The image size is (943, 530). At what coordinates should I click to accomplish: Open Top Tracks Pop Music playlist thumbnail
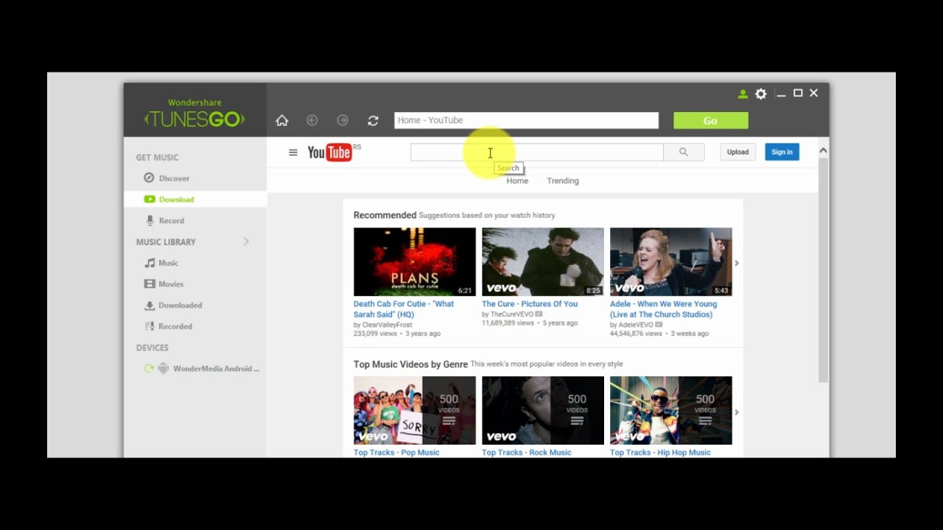pos(415,411)
